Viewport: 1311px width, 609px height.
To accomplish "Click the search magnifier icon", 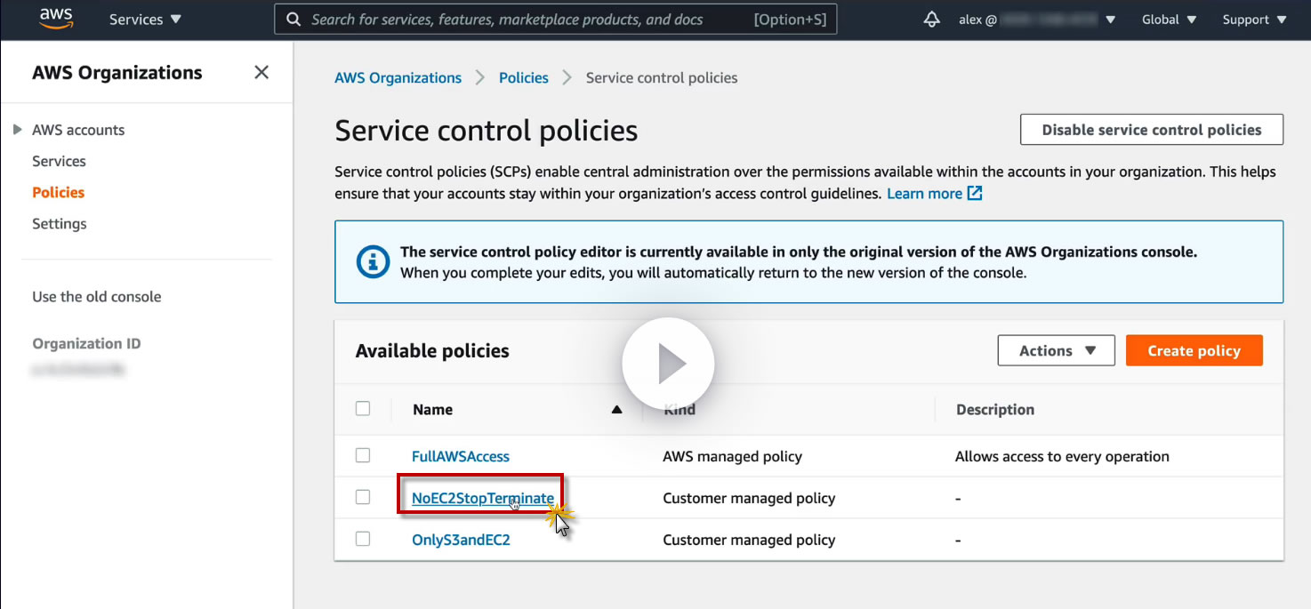I will 293,20.
